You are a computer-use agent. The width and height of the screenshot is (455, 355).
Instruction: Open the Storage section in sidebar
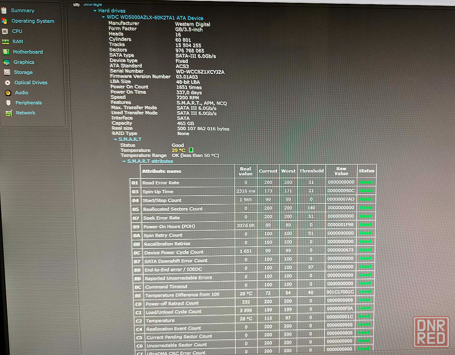coord(23,72)
